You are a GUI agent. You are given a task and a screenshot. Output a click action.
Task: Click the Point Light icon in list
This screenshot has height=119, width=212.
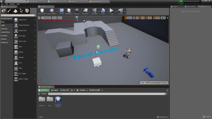(16, 36)
